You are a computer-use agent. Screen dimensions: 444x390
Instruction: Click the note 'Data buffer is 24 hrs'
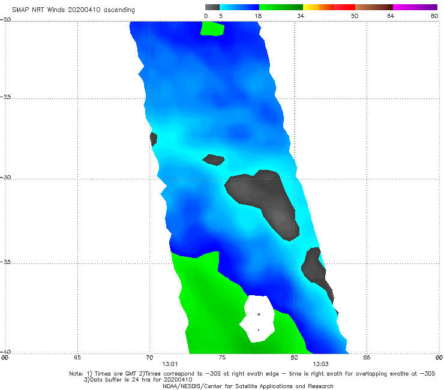(x=138, y=380)
